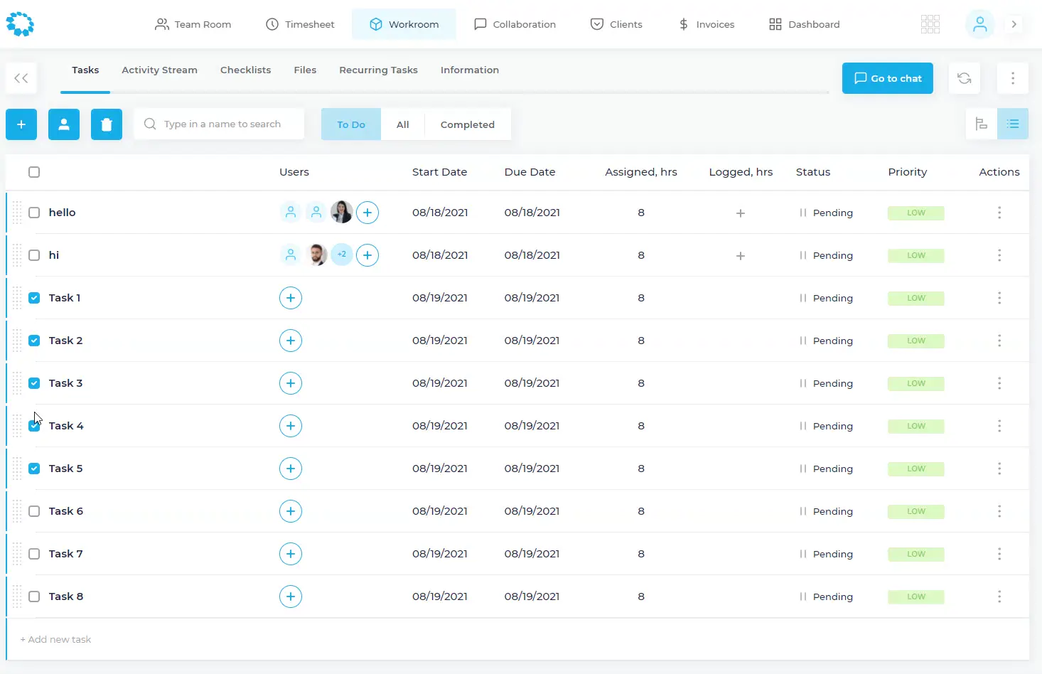The height and width of the screenshot is (674, 1042).
Task: Click Add new task link
Action: 56,639
